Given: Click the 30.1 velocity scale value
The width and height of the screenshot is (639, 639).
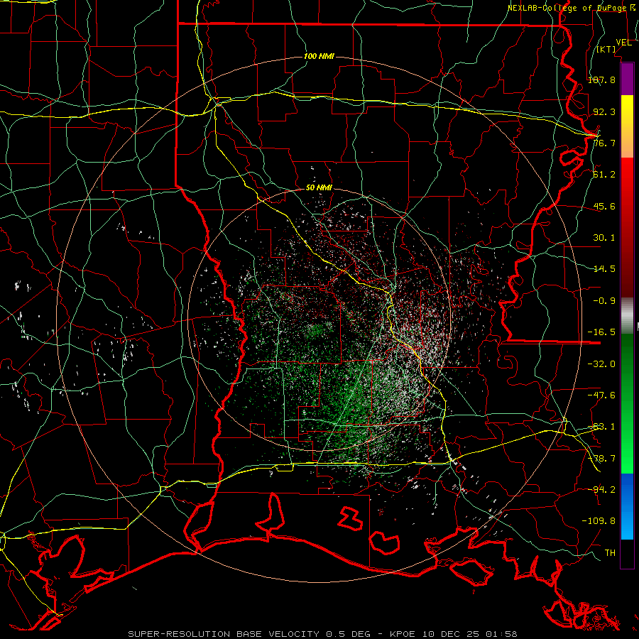Looking at the screenshot, I should pyautogui.click(x=604, y=238).
